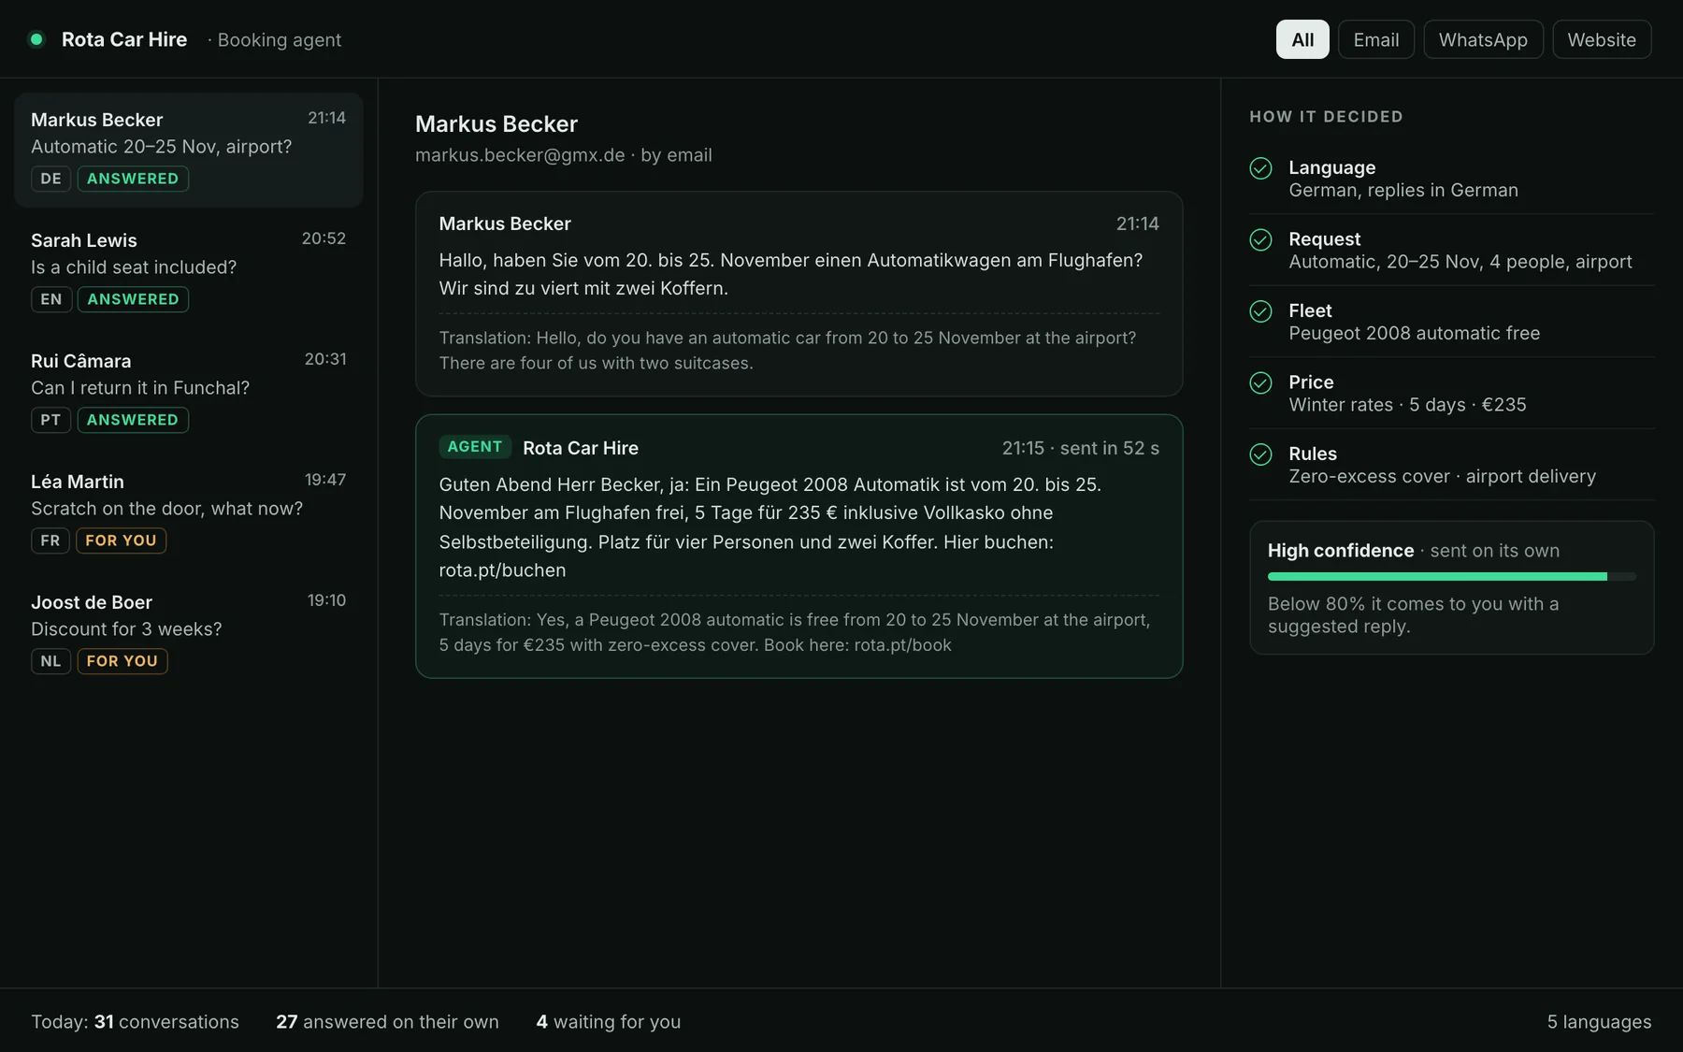Click '5 languages' in status bar

[x=1599, y=1022]
